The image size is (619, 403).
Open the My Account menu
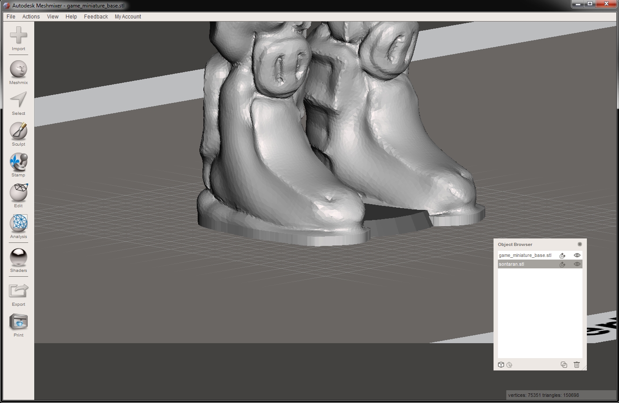[128, 17]
